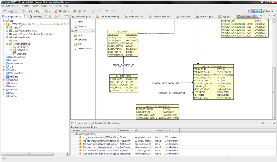Image resolution: width=277 pixels, height=162 pixels.
Task: Select the Marquee tool in palette
Action: [80, 26]
